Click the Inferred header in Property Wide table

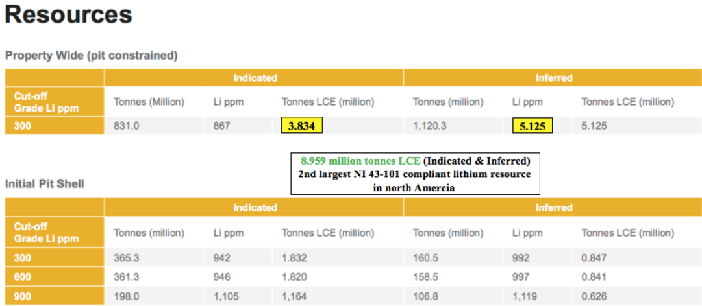click(553, 78)
